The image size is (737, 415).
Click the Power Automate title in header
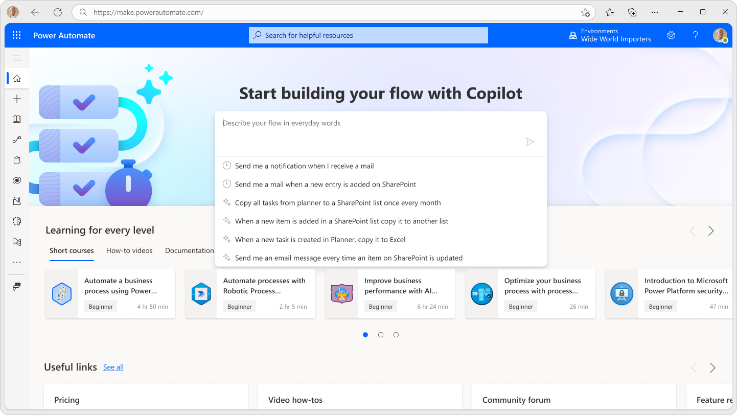coord(64,35)
